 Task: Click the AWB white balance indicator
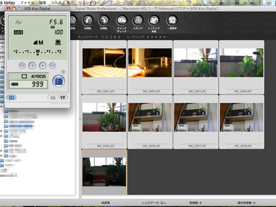pyautogui.click(x=19, y=32)
